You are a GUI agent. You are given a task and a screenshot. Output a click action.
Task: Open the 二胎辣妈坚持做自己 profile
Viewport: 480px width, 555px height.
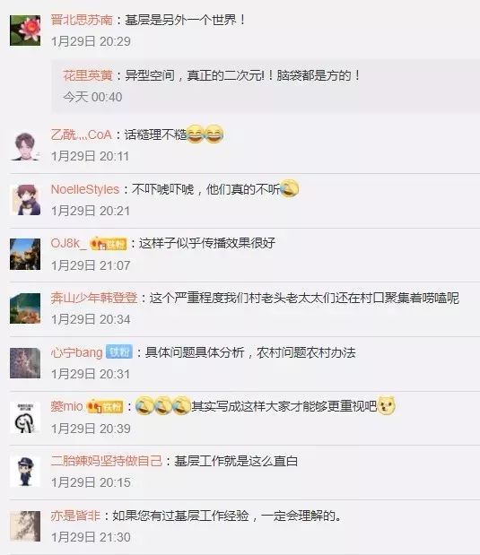coord(107,461)
